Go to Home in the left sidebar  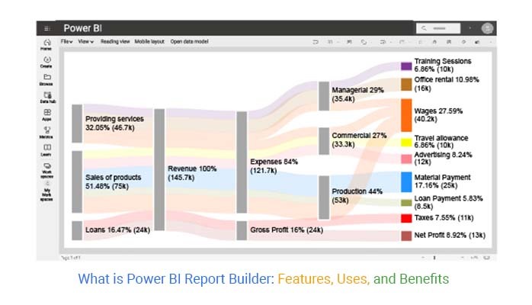point(46,44)
